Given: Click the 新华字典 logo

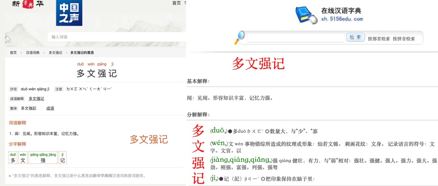Looking at the screenshot, I should (x=28, y=4).
